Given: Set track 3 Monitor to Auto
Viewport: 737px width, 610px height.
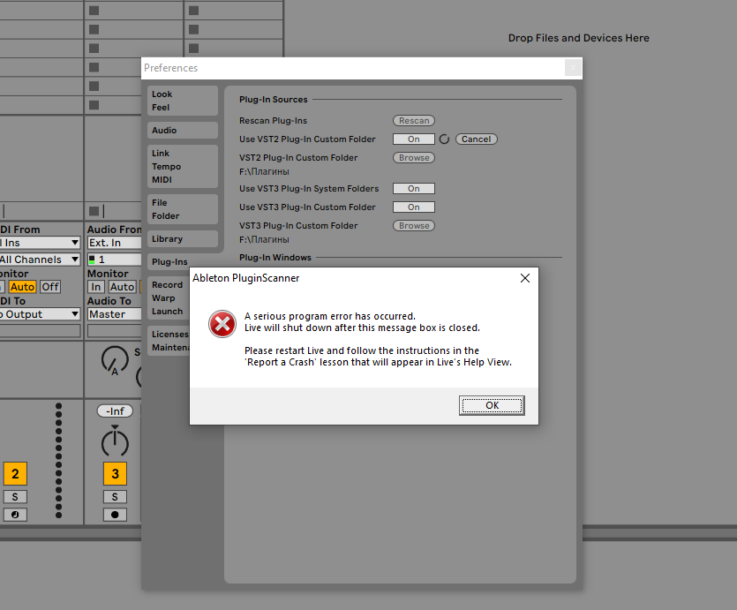Looking at the screenshot, I should coord(122,287).
